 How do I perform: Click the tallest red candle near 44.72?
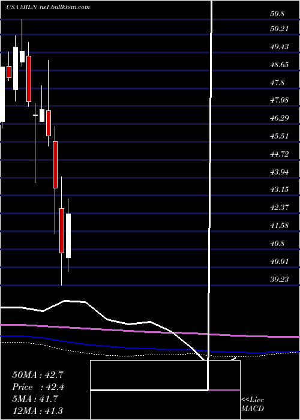pyautogui.click(x=55, y=164)
